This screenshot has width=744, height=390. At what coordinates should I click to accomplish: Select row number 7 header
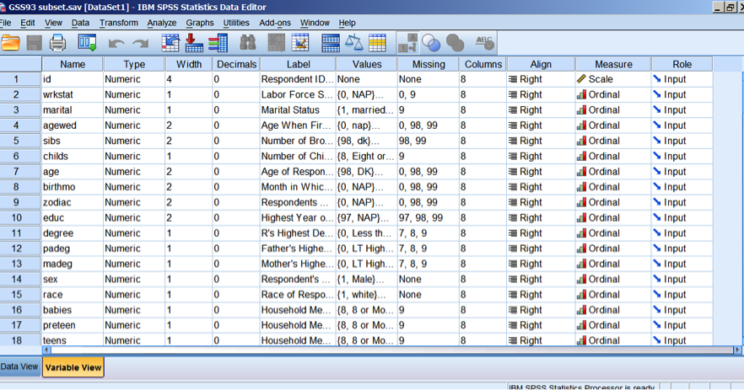(x=20, y=172)
